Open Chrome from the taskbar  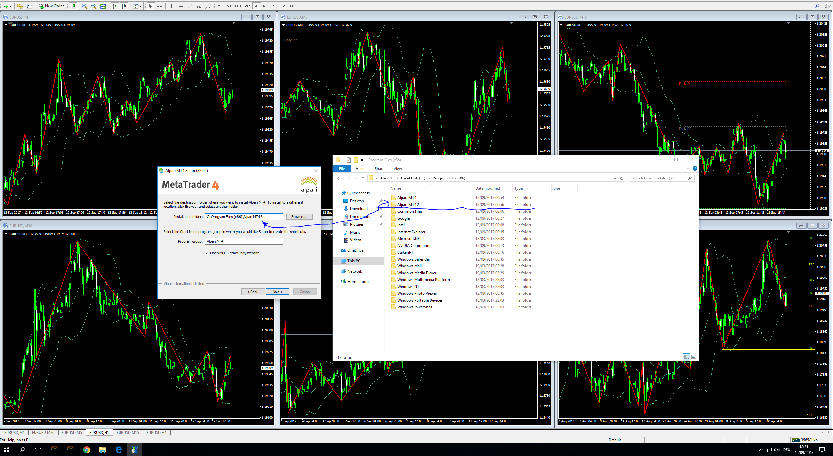pos(86,449)
